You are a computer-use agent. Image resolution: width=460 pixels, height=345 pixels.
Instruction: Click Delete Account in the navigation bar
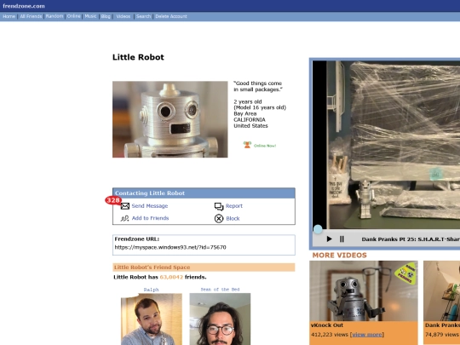[x=171, y=16]
